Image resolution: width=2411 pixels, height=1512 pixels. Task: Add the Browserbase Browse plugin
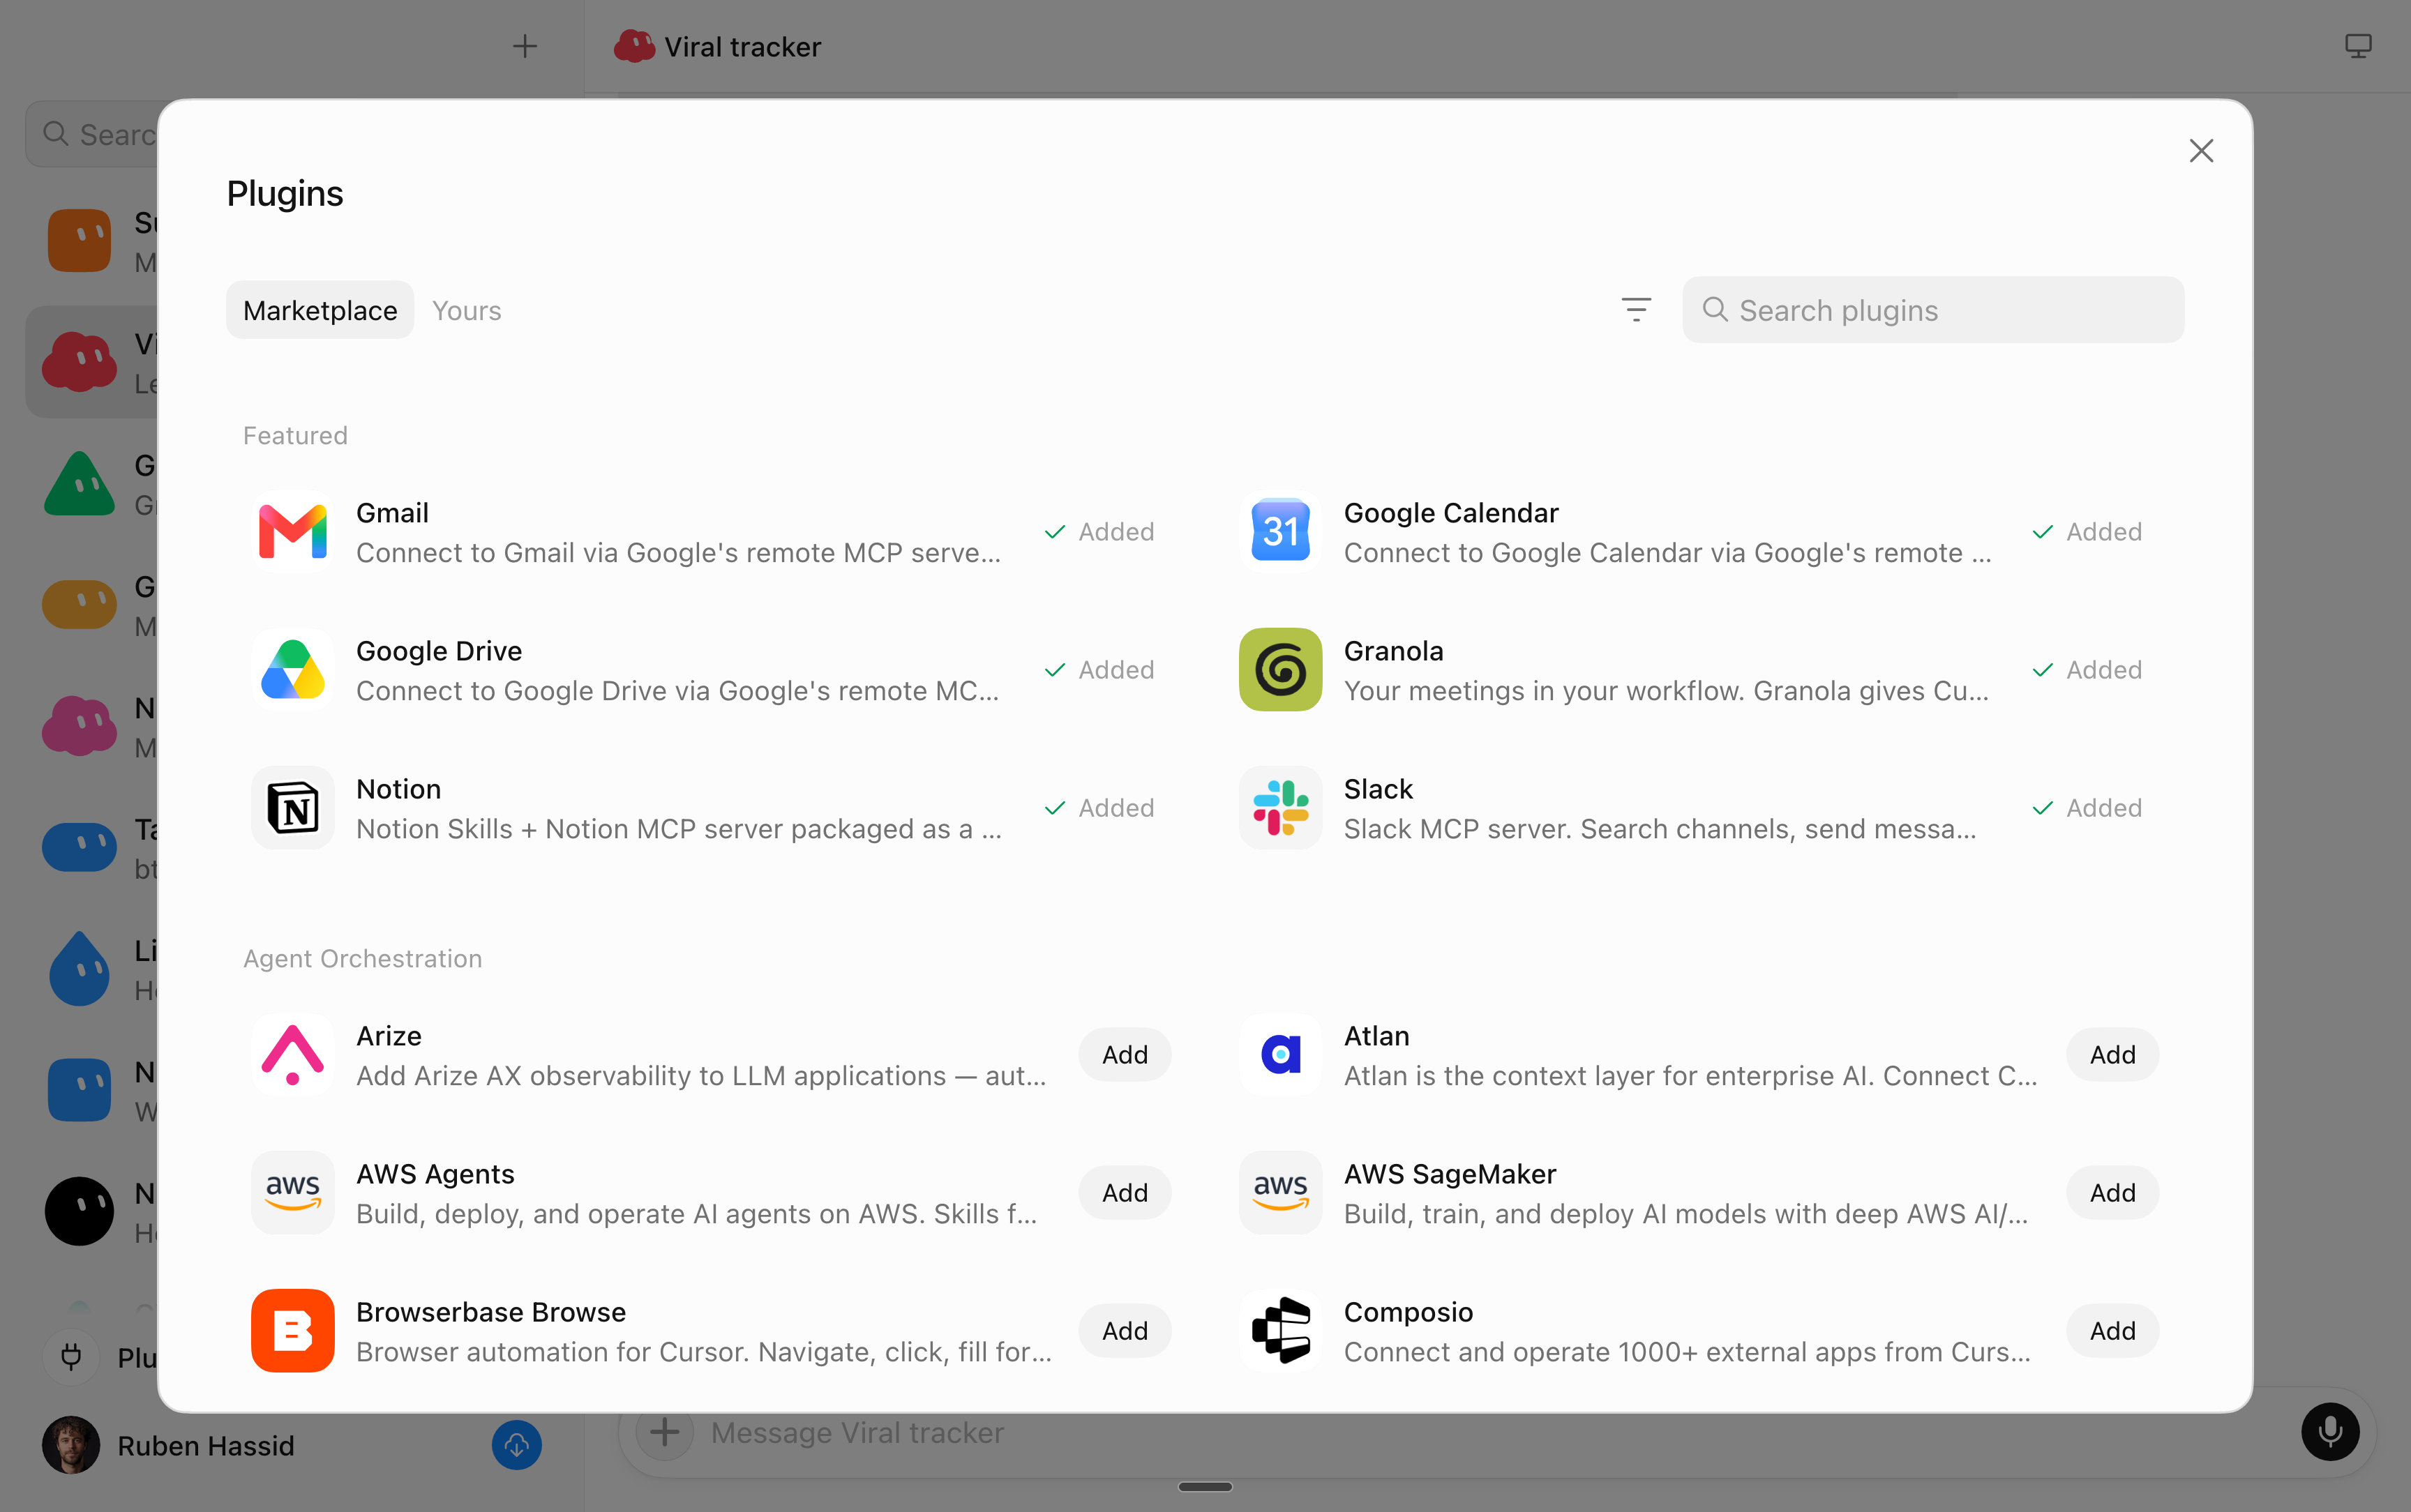click(1124, 1330)
